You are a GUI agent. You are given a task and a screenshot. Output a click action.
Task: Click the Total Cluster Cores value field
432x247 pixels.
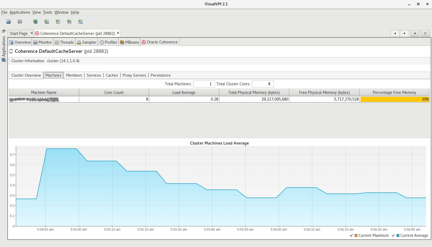[263, 84]
